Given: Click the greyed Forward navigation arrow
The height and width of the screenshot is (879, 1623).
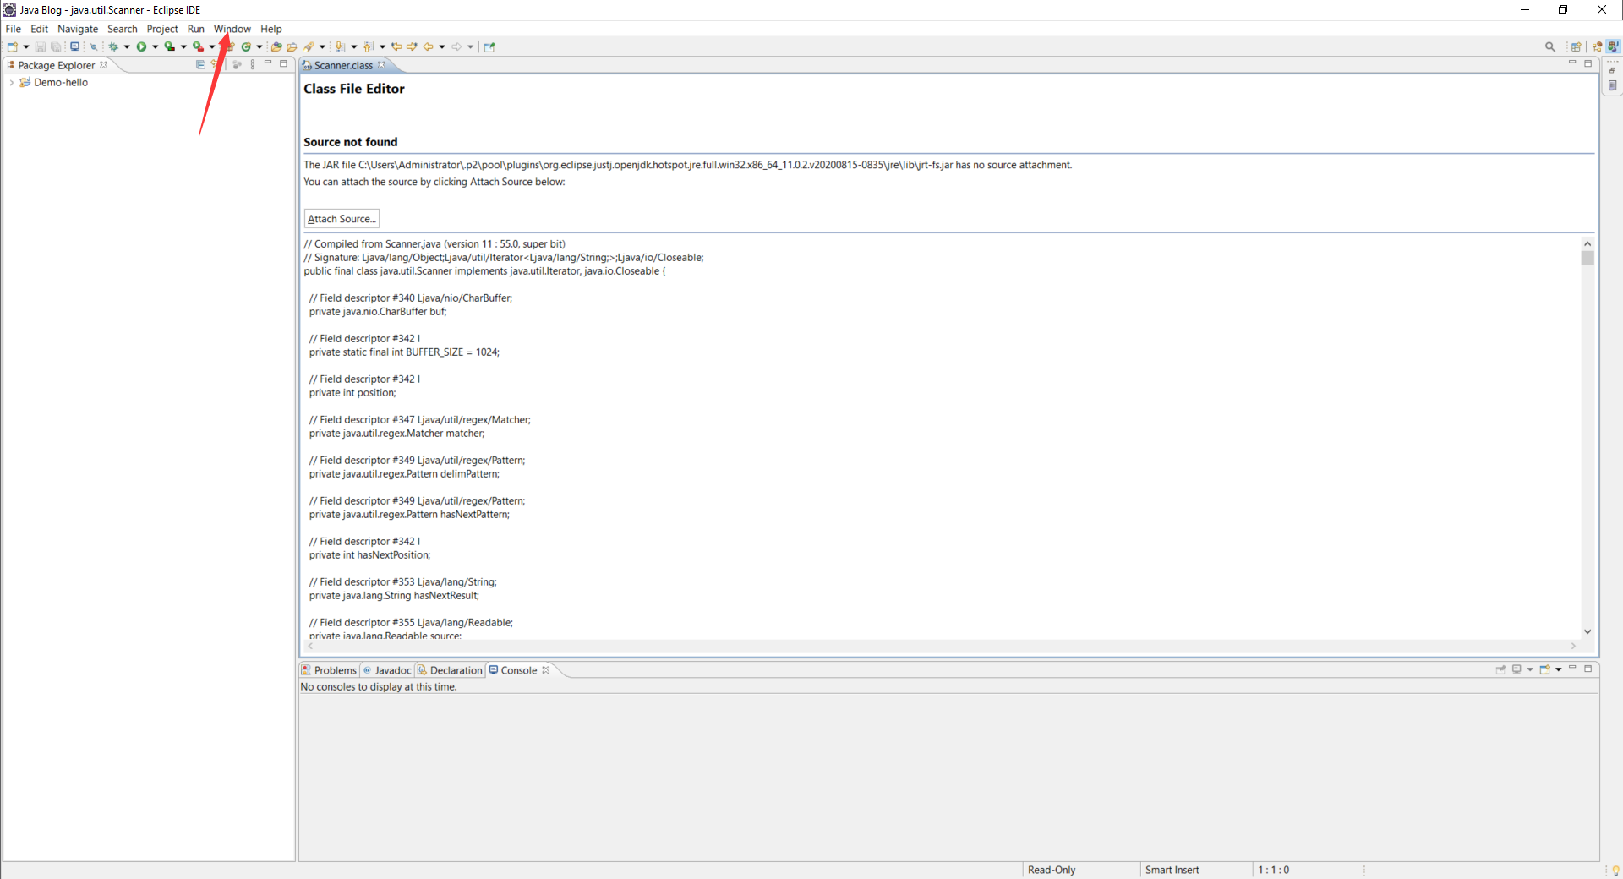Looking at the screenshot, I should [x=456, y=46].
